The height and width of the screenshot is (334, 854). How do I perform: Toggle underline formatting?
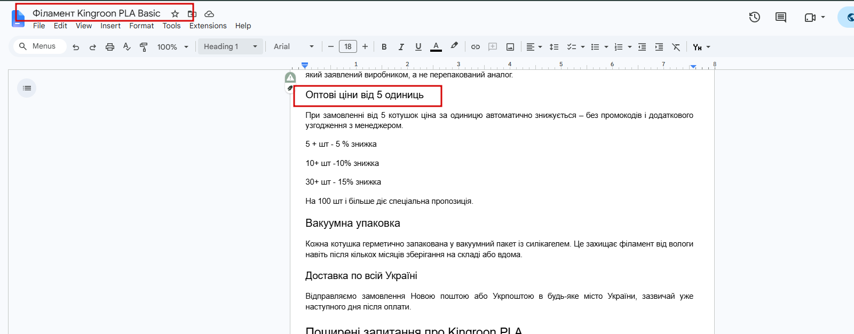[418, 47]
